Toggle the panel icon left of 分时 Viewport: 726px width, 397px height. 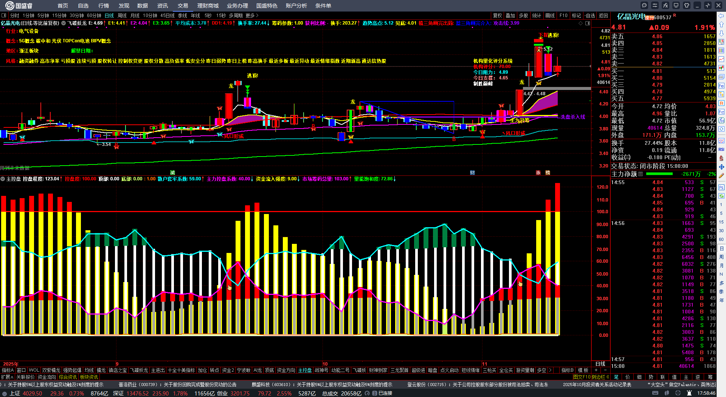click(4, 16)
